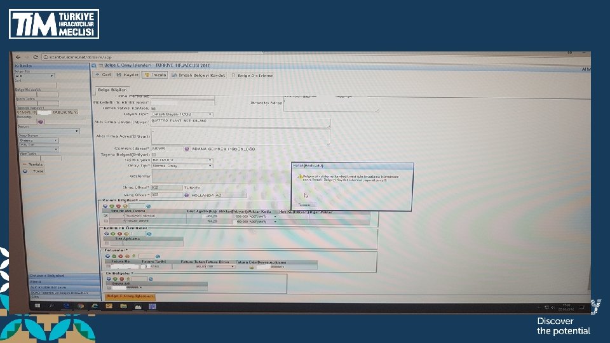Toggle the Tescil Tarihi Kontrolü checkbox
610x343 pixels.
[153, 108]
